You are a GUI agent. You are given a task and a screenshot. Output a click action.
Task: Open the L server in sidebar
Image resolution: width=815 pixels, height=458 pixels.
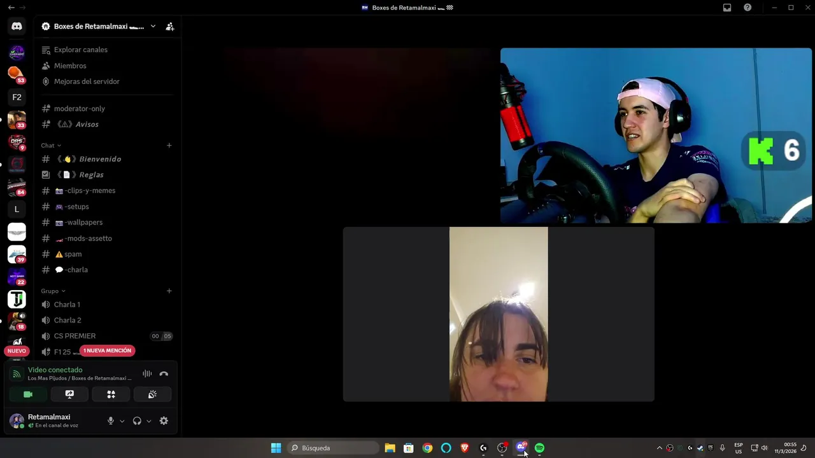pos(17,209)
